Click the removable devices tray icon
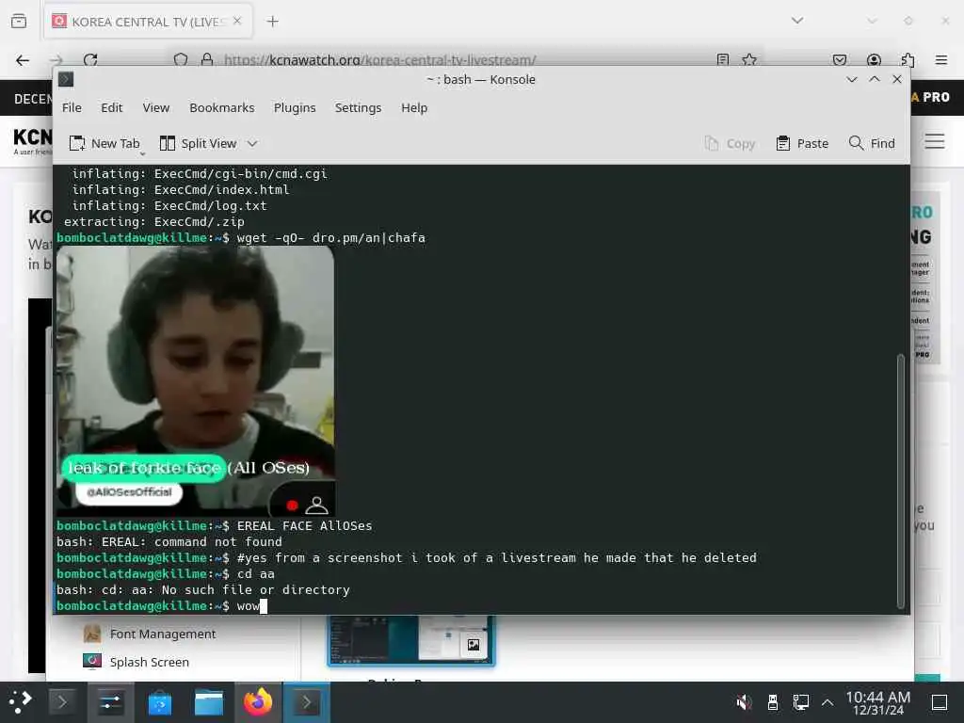 (x=773, y=702)
